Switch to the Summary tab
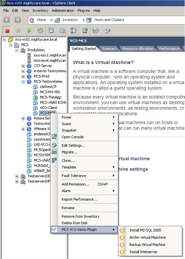 click(x=109, y=49)
